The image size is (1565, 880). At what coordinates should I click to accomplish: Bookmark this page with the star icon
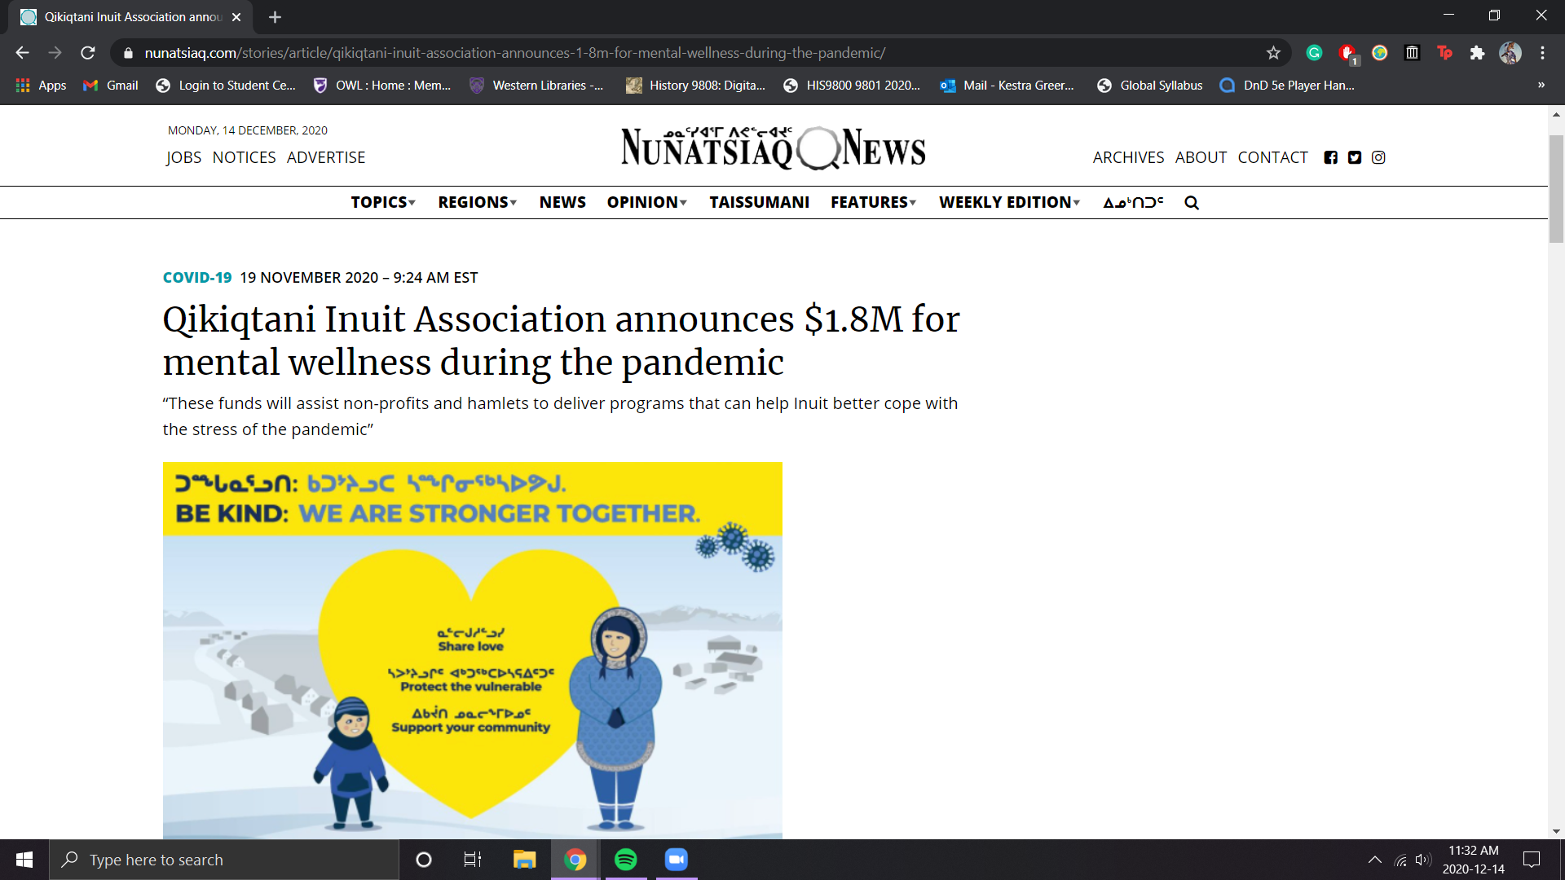1273,53
